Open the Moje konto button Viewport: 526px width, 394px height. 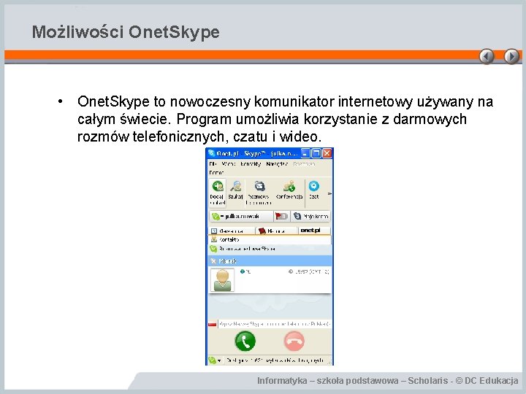(310, 217)
